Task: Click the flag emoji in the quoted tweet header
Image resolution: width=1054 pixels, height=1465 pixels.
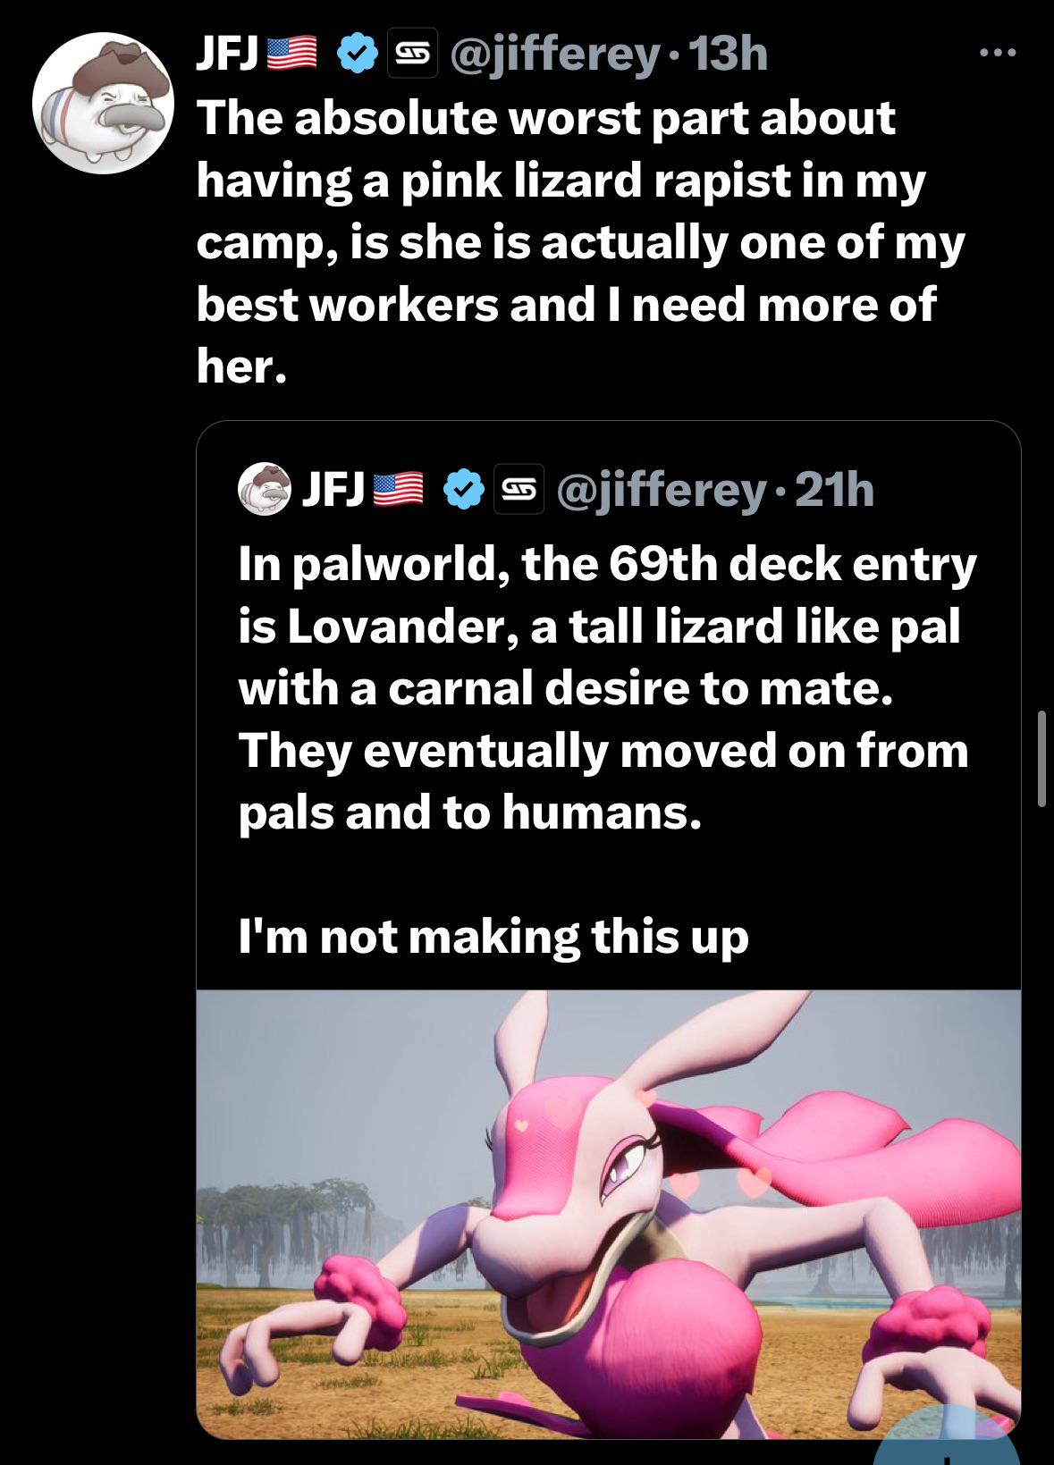Action: point(397,489)
